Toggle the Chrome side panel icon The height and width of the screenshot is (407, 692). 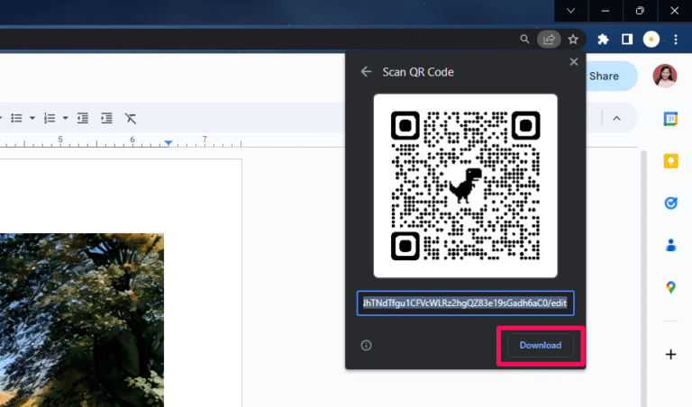627,40
